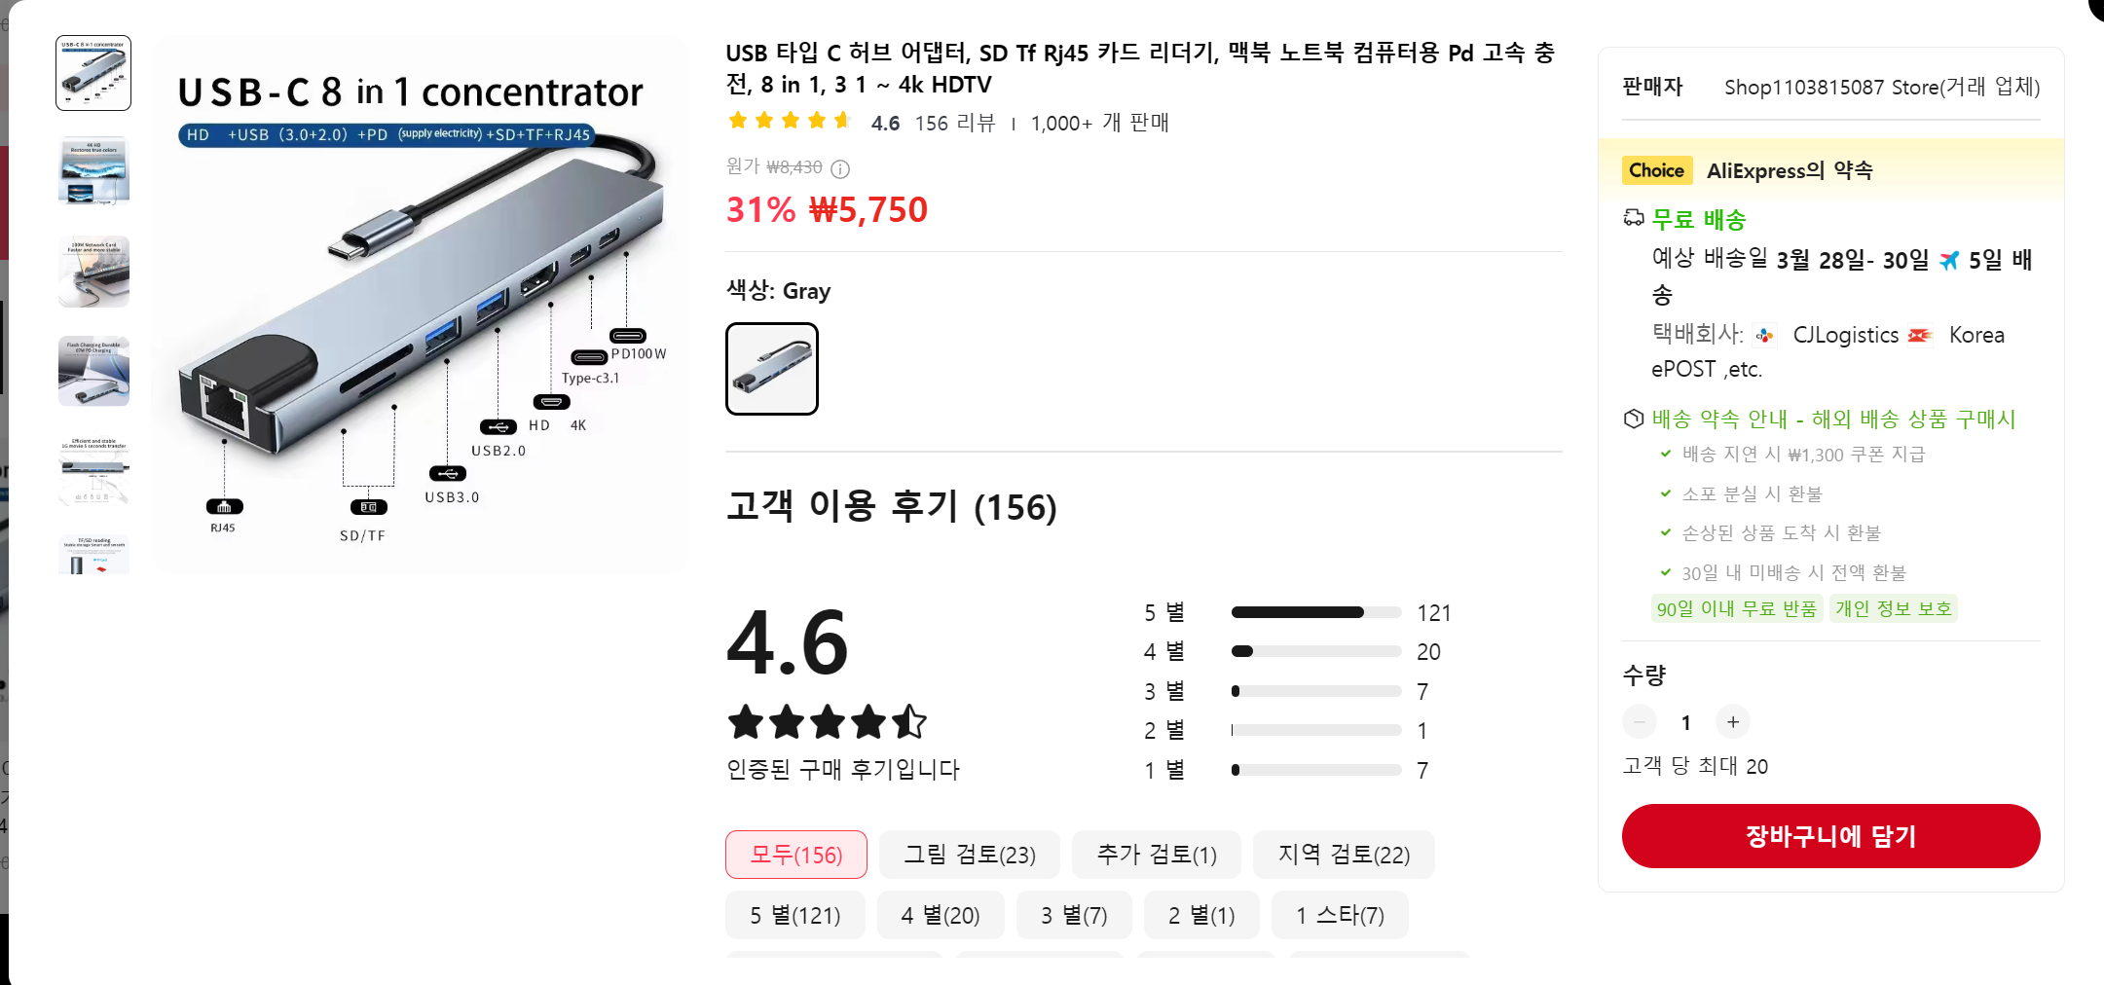Open the first product thumbnail image
This screenshot has height=985, width=2104.
(93, 73)
